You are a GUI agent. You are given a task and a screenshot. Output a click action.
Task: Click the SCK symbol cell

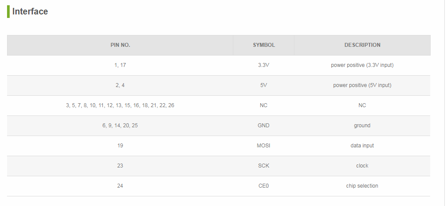[264, 166]
